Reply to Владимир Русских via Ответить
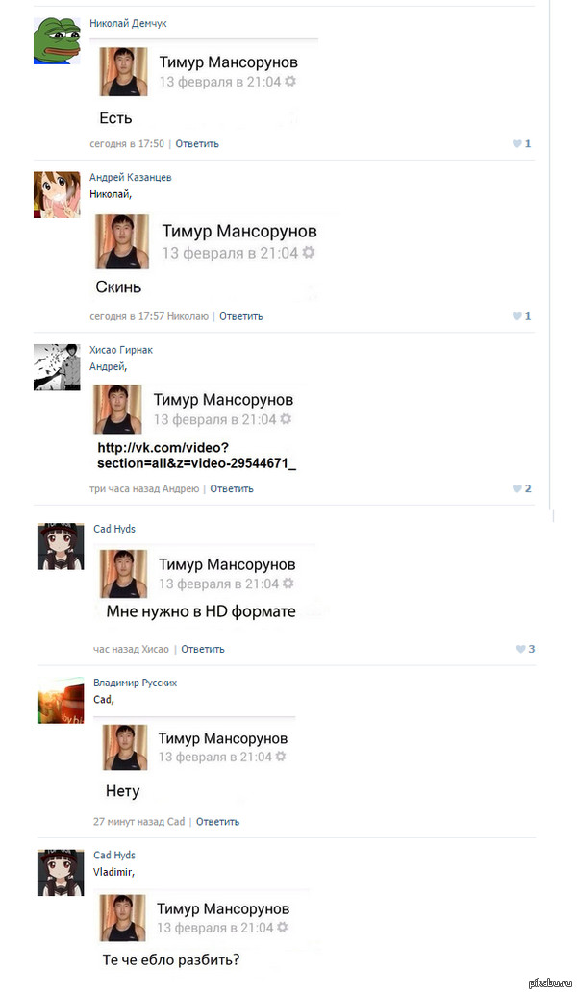Viewport: 577px width, 994px height. coord(217,822)
